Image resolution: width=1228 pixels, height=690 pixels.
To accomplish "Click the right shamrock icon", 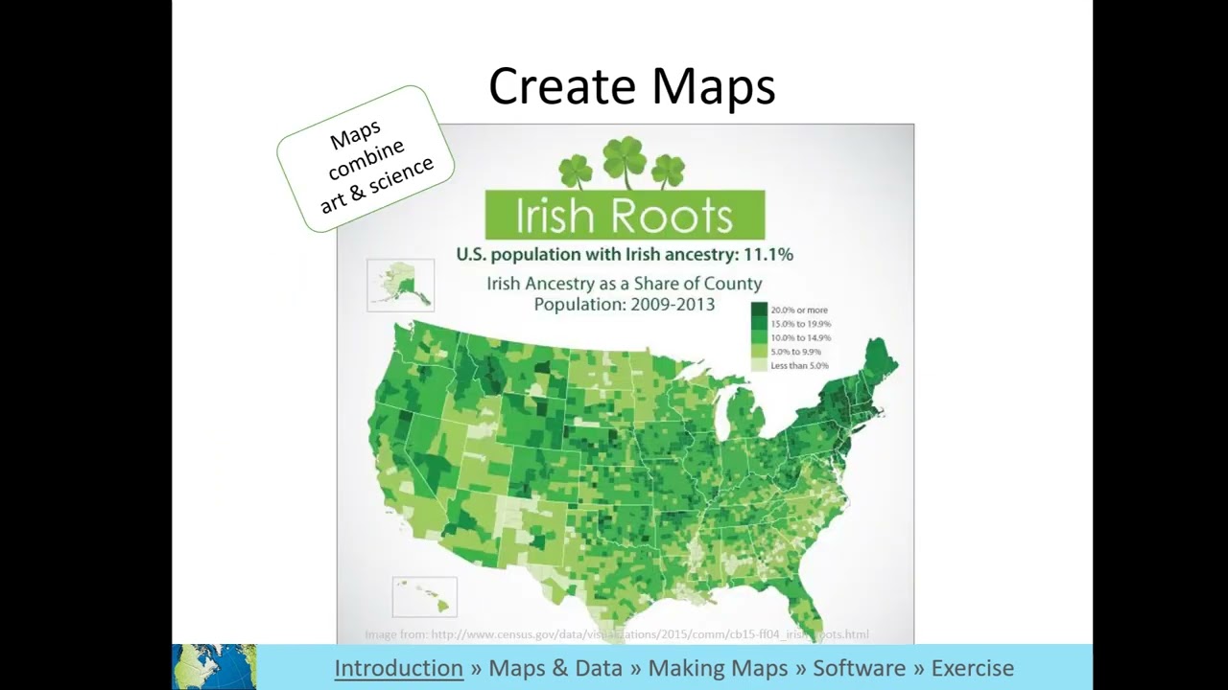I will pos(668,172).
